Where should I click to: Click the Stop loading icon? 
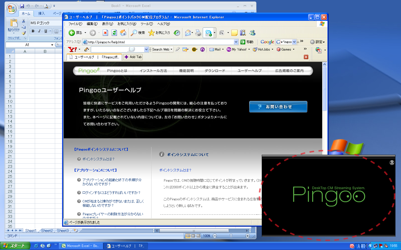coord(105,33)
